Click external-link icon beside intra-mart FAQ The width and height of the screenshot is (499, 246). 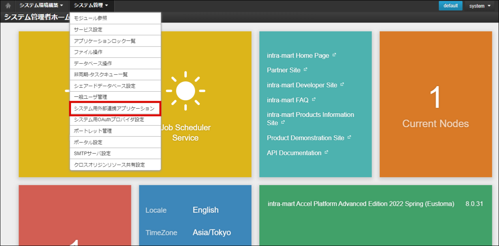tap(314, 100)
